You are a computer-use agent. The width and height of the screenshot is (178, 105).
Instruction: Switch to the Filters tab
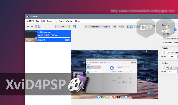(121, 27)
